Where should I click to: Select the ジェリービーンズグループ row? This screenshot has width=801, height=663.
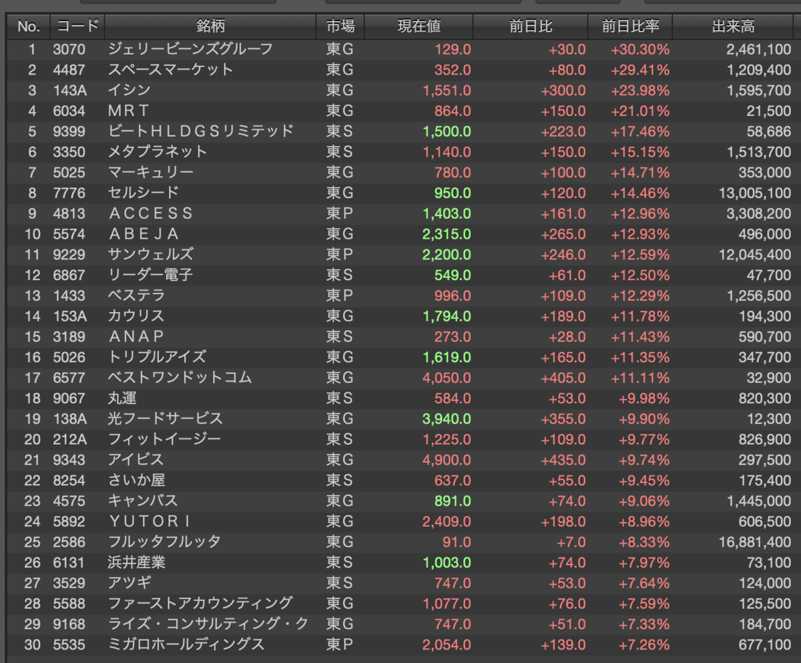point(400,49)
